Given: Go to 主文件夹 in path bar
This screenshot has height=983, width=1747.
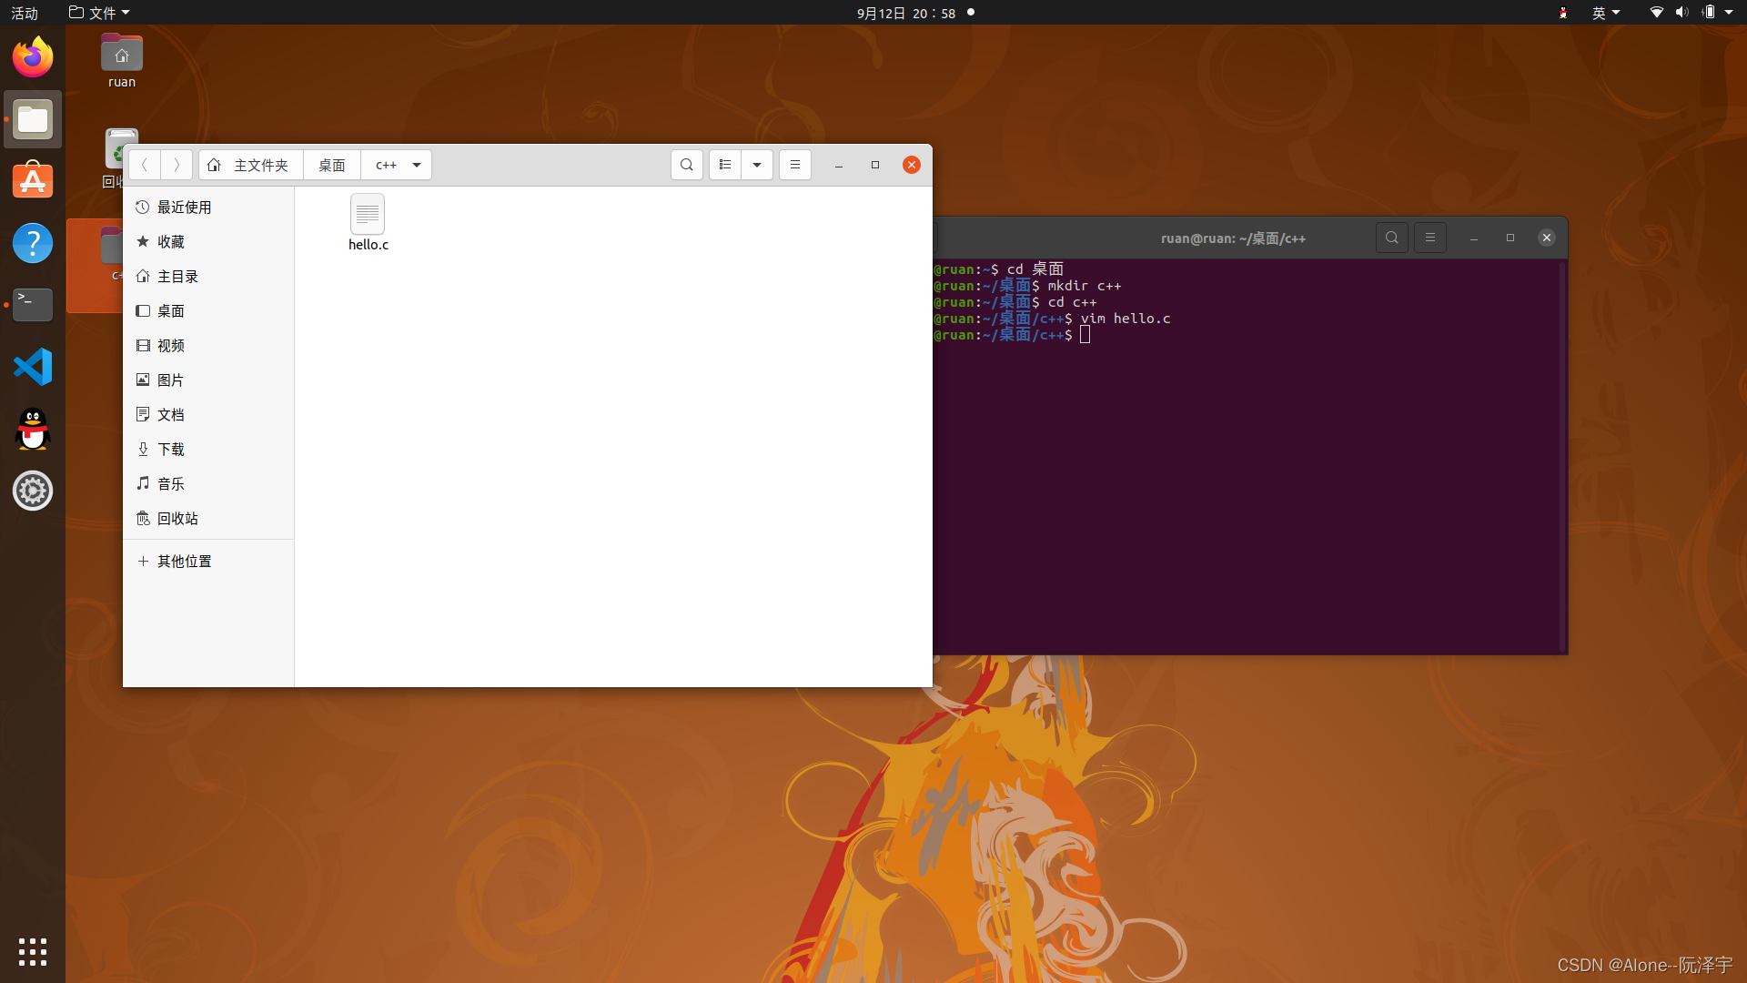Looking at the screenshot, I should 251,165.
